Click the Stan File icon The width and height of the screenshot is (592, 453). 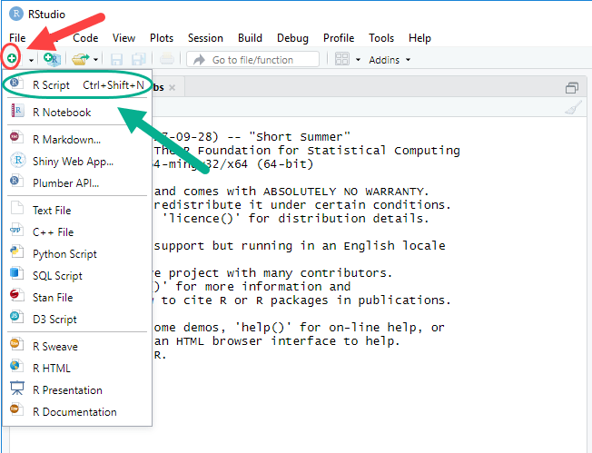pyautogui.click(x=16, y=295)
